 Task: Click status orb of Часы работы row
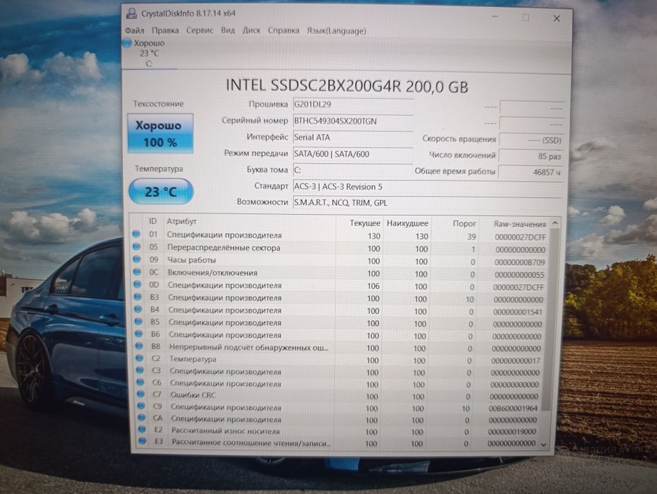click(137, 259)
